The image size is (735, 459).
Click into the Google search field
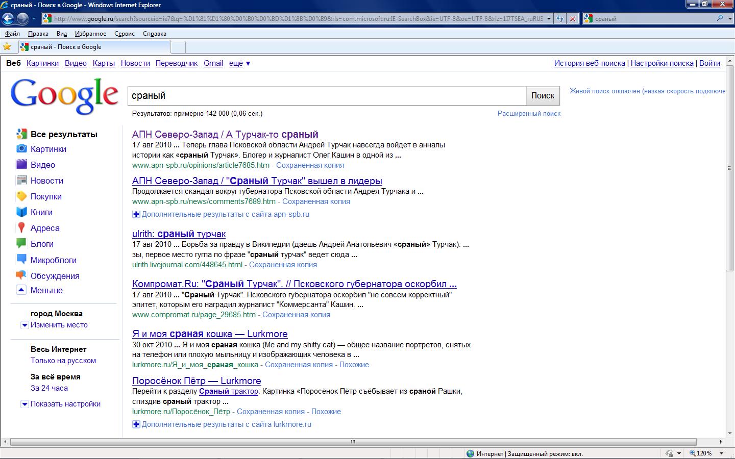(327, 96)
